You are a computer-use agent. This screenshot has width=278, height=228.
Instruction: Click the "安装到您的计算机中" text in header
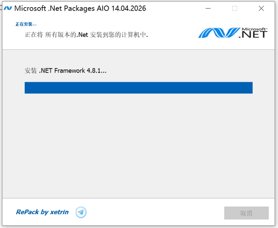click(x=119, y=35)
